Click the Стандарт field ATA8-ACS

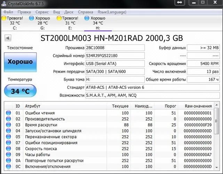coord(153,88)
